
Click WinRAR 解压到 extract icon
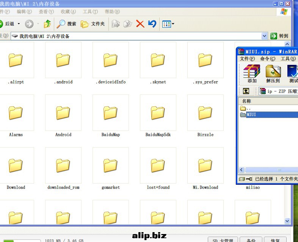click(x=273, y=74)
